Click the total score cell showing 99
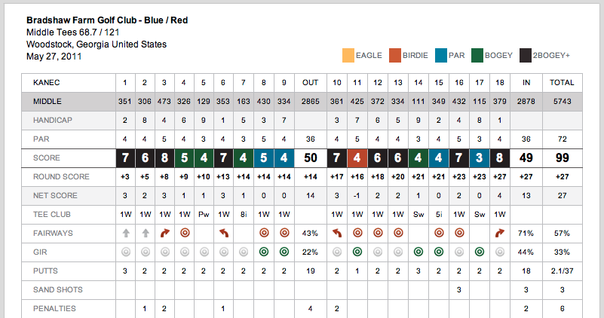This screenshot has width=604, height=318. click(563, 157)
